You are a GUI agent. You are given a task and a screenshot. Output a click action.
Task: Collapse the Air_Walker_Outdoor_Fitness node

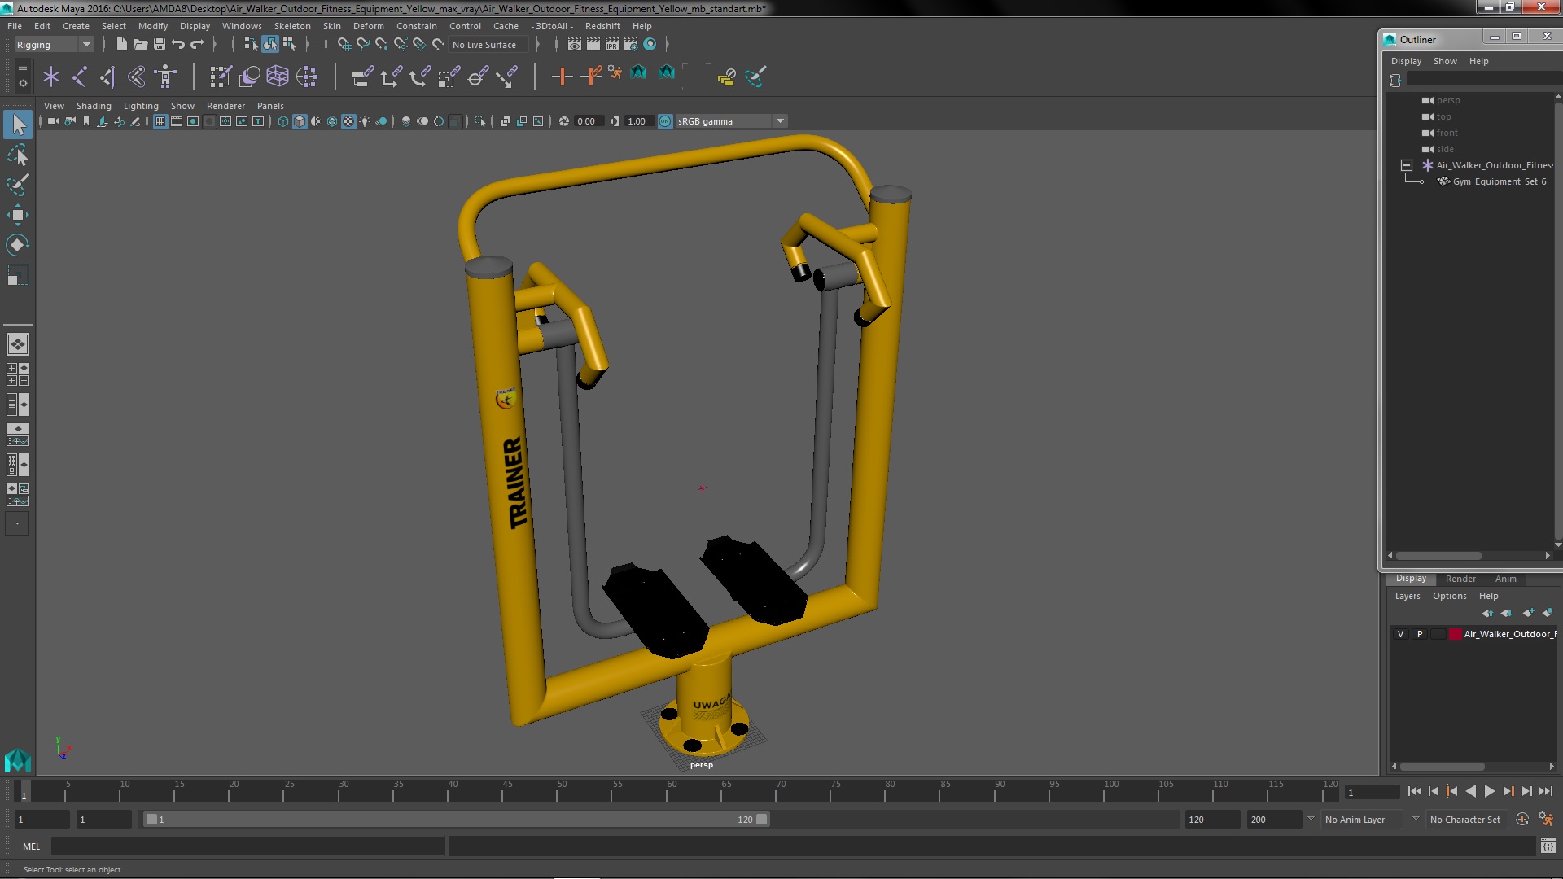click(1406, 165)
